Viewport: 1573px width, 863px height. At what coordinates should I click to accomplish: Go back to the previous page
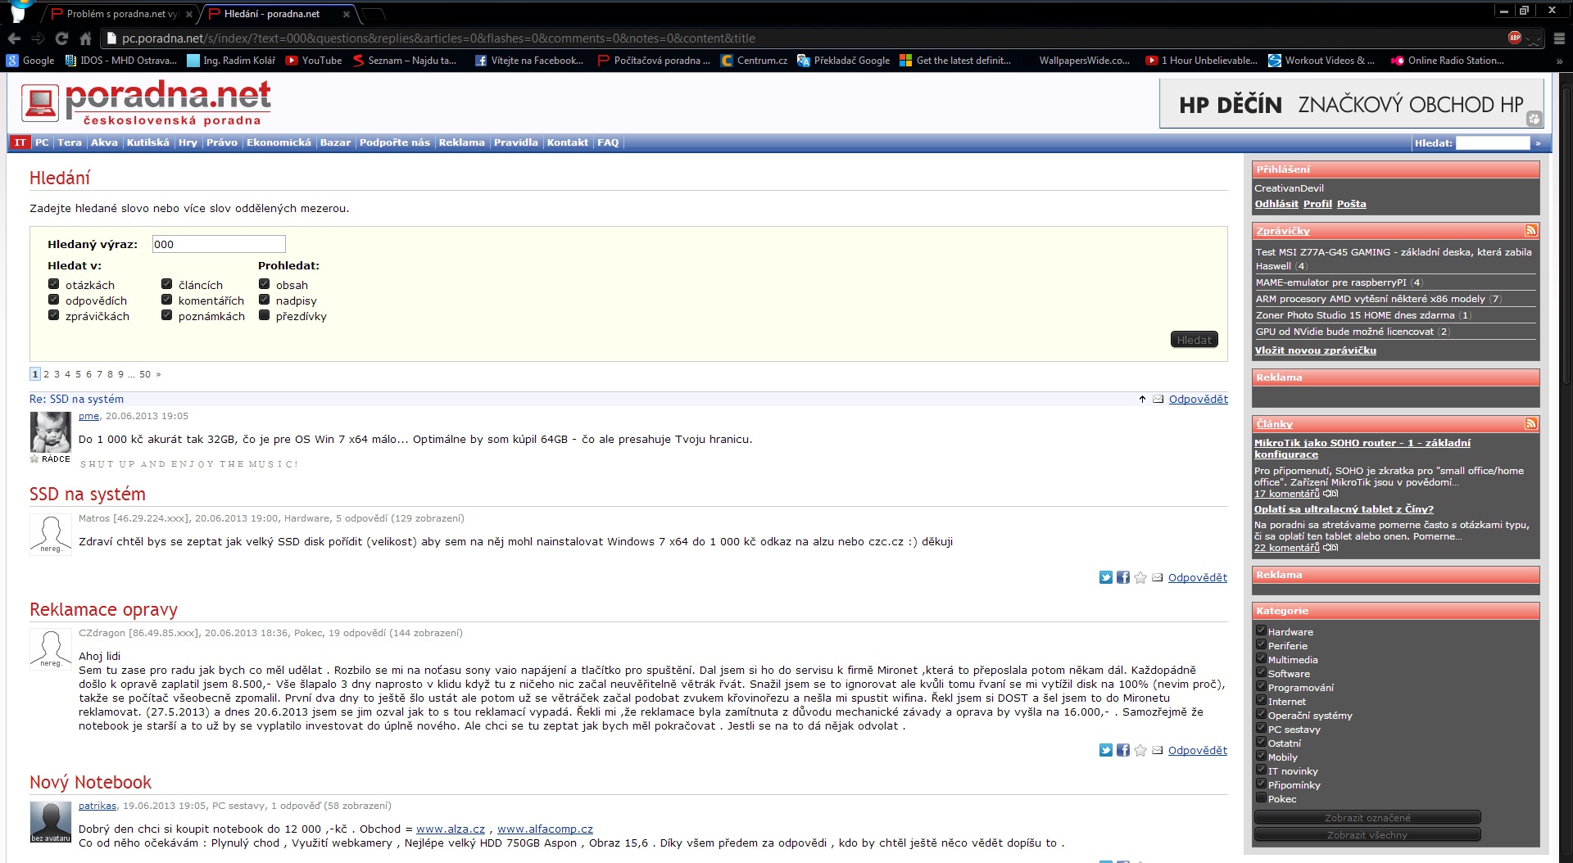[x=14, y=38]
